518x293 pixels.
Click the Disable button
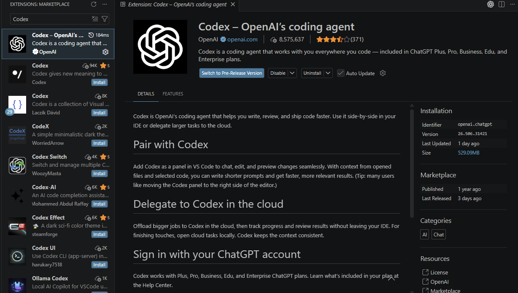(278, 73)
